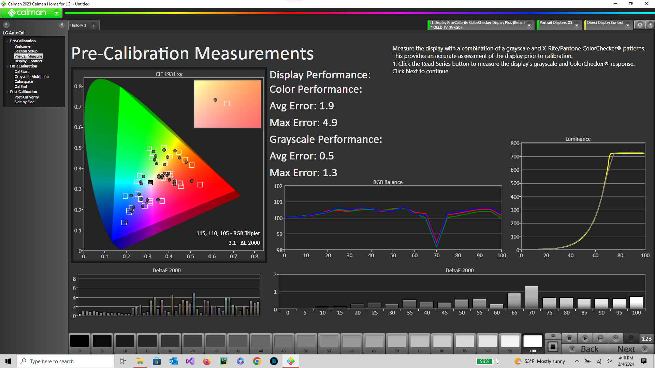This screenshot has width=655, height=368.
Task: Enable continuous read infinity button
Action: pos(615,338)
